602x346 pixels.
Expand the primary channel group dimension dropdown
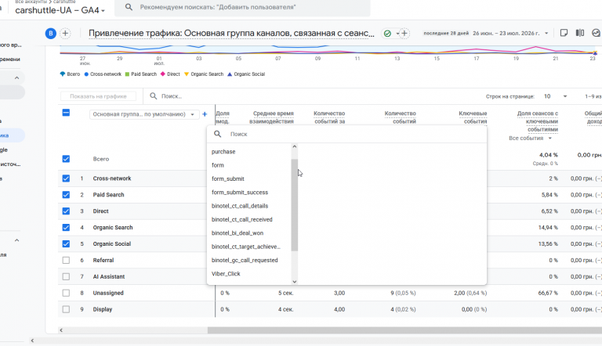pyautogui.click(x=144, y=114)
